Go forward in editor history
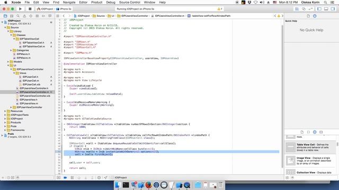Viewport: 339px width, 190px height. tap(69, 16)
